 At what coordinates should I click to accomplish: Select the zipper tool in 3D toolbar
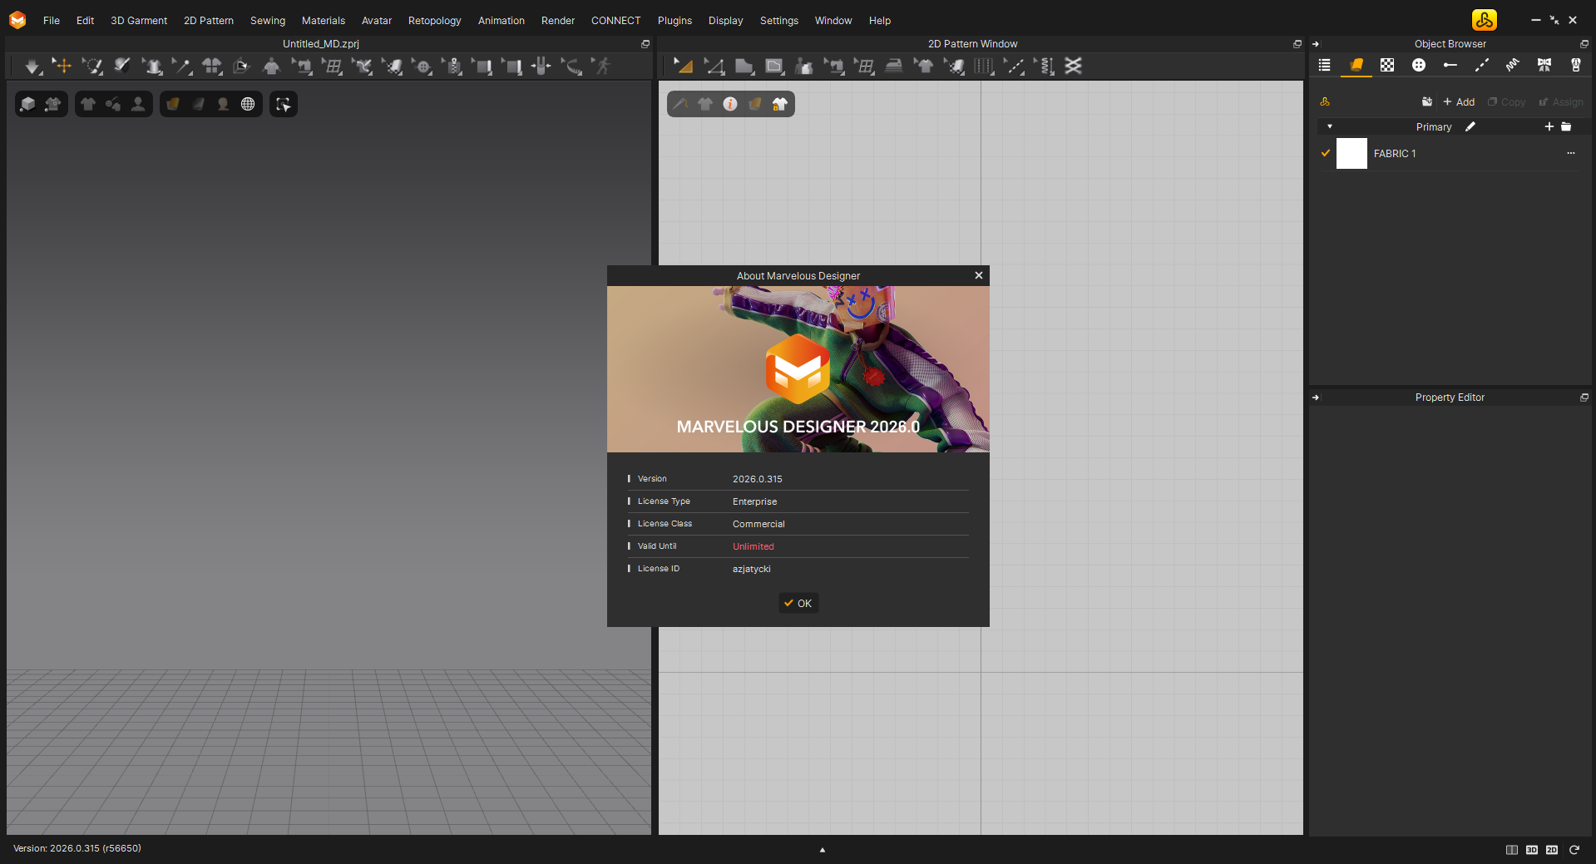[x=452, y=67]
